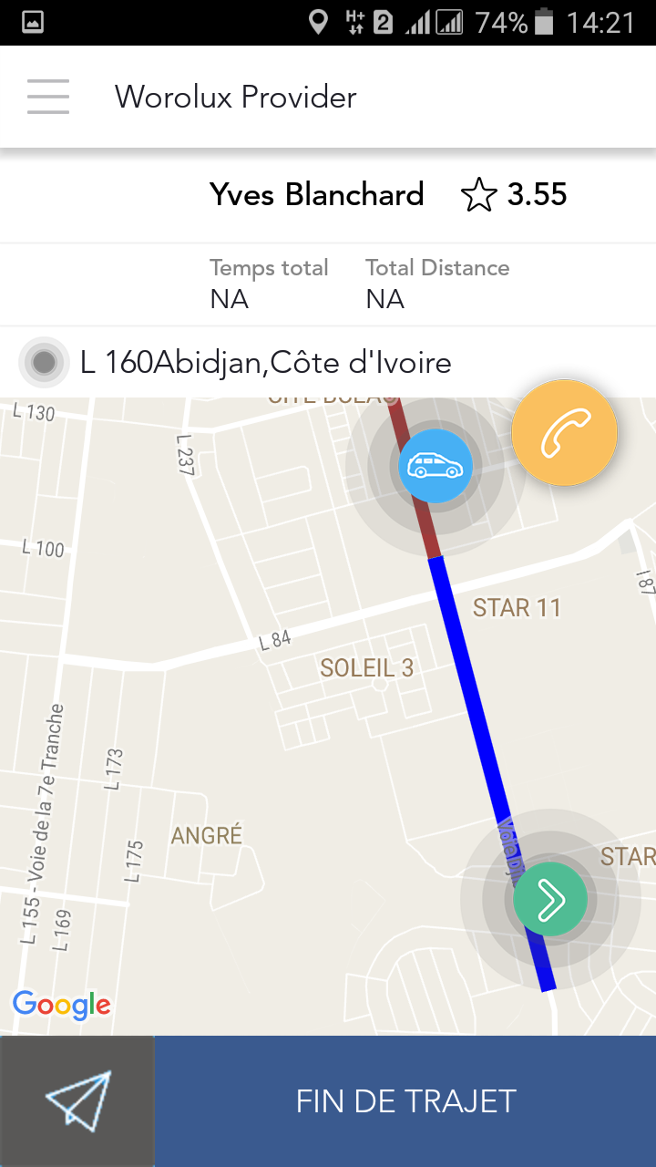Tap the Total Distance value
This screenshot has width=656, height=1167.
point(384,299)
